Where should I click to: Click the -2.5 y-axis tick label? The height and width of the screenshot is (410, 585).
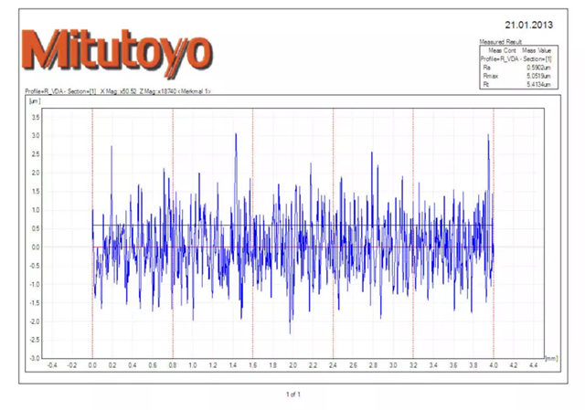point(35,340)
